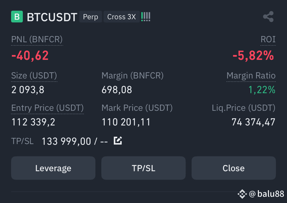Switch the Size (USDT) unit label
Image resolution: width=287 pixels, height=203 pixels.
(34, 76)
